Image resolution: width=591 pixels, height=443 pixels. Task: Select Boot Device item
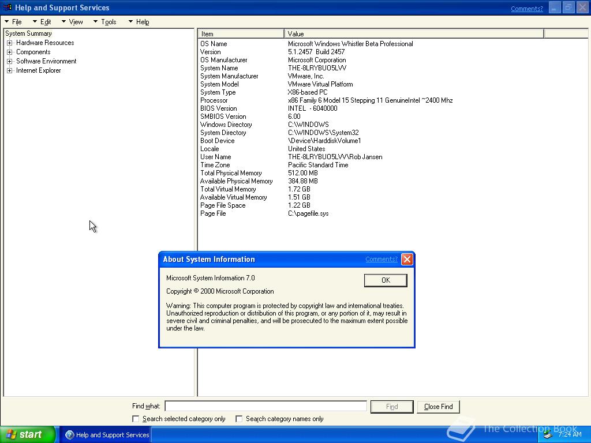pos(218,141)
